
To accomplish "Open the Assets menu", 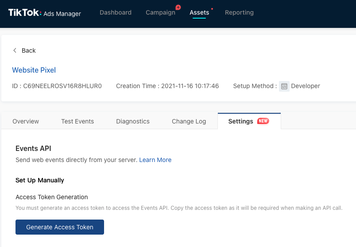I will pyautogui.click(x=199, y=12).
